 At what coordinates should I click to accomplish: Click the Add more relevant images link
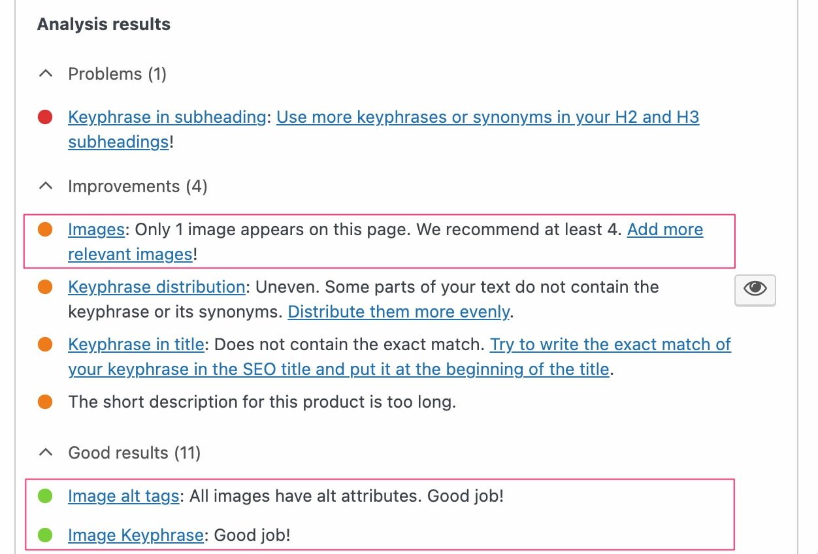click(664, 230)
